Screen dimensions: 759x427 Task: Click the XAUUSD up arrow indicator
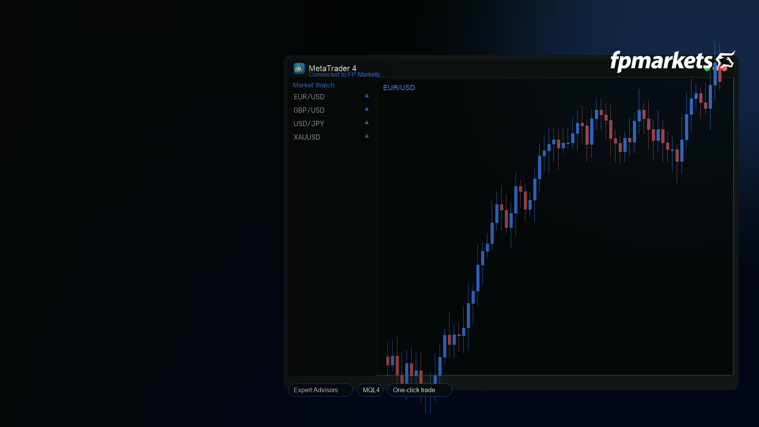click(x=367, y=136)
